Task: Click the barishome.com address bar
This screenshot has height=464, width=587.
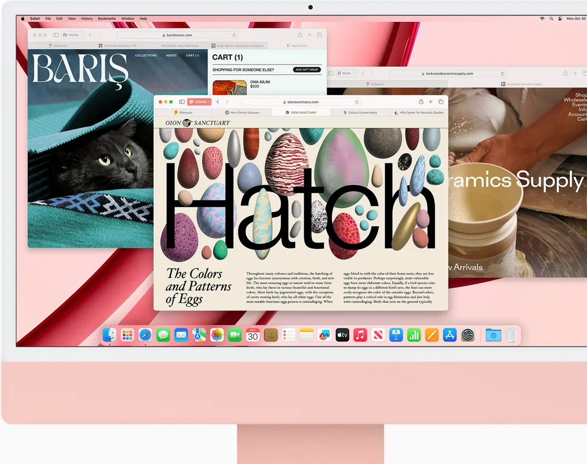Action: click(178, 35)
